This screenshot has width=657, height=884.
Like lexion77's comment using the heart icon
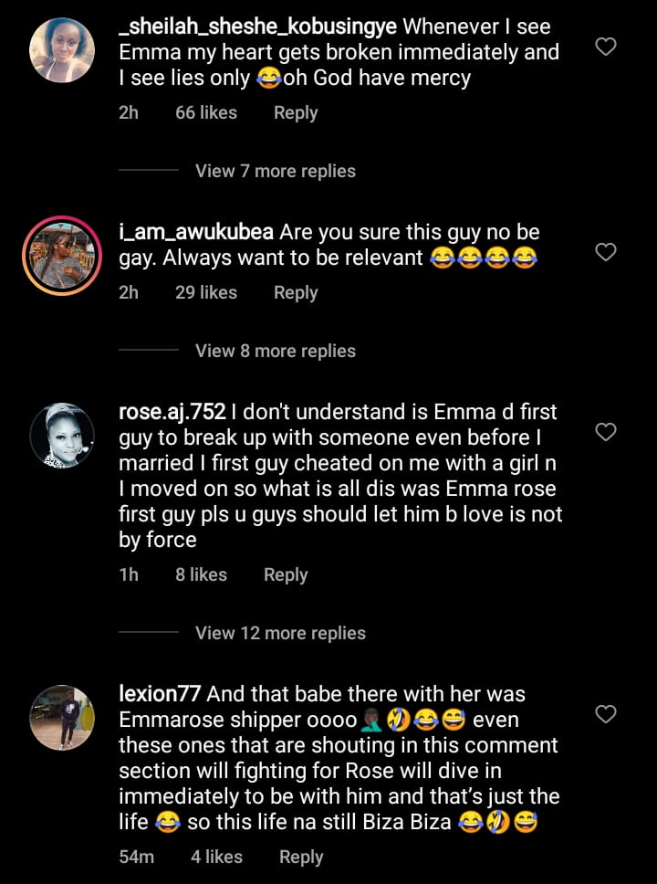click(606, 713)
